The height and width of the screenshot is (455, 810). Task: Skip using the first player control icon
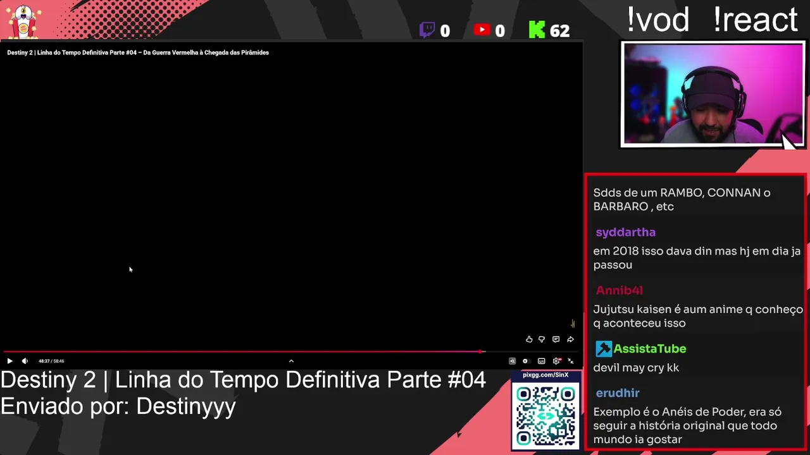(512, 361)
